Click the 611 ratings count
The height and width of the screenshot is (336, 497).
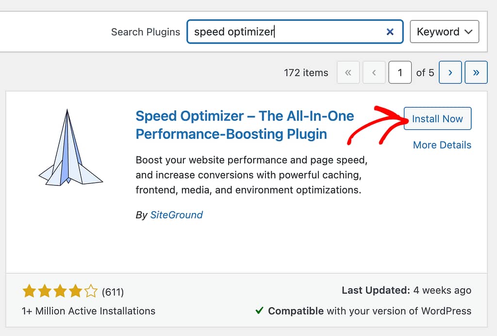(113, 292)
